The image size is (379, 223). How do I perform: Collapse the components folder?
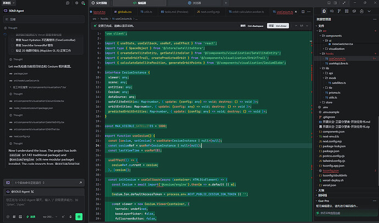[321, 36]
